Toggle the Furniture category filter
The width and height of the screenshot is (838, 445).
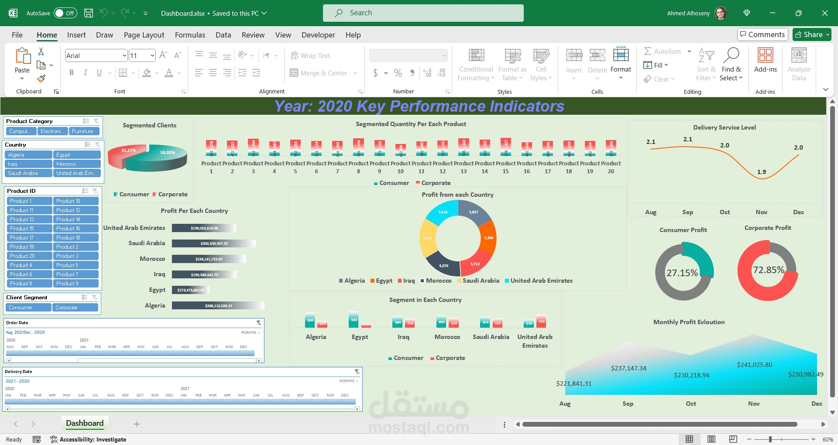coord(84,131)
